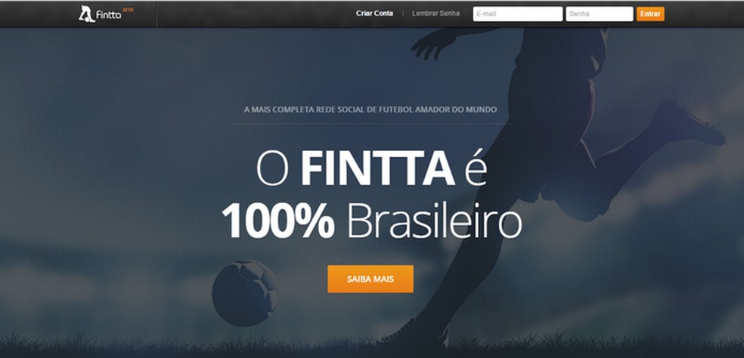This screenshot has height=358, width=744.
Task: Click the orange BETA badge
Action: pyautogui.click(x=128, y=10)
